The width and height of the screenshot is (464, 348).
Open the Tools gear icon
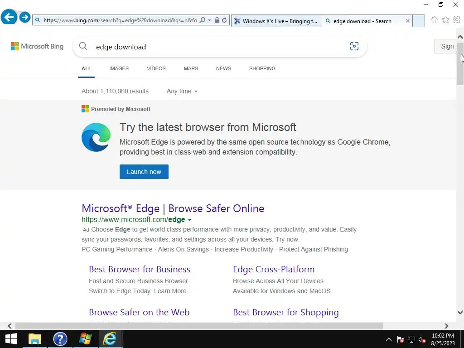pos(457,20)
